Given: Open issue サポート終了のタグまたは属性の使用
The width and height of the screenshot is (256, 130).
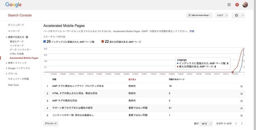Looking at the screenshot, I should tap(72, 108).
